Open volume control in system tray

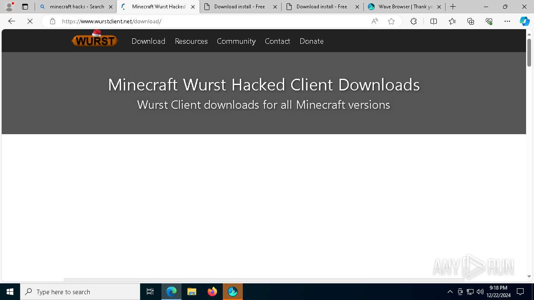click(480, 292)
